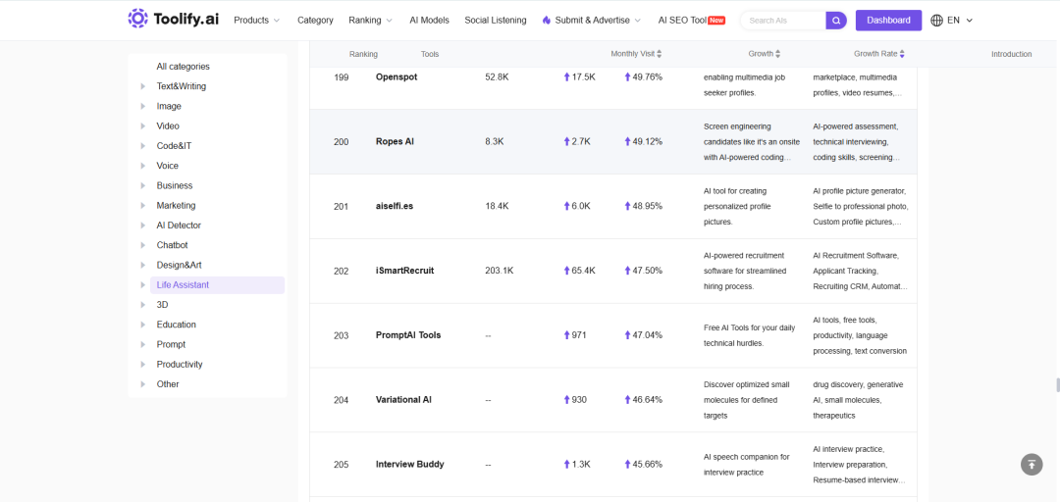The image size is (1060, 502).
Task: Click the page vertical scrollbar thumb
Action: click(x=1057, y=385)
